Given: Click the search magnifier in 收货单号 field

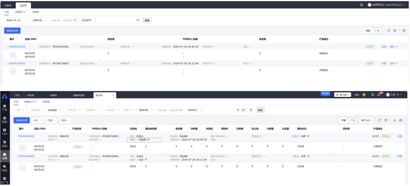Looking at the screenshot, I should [x=238, y=110].
